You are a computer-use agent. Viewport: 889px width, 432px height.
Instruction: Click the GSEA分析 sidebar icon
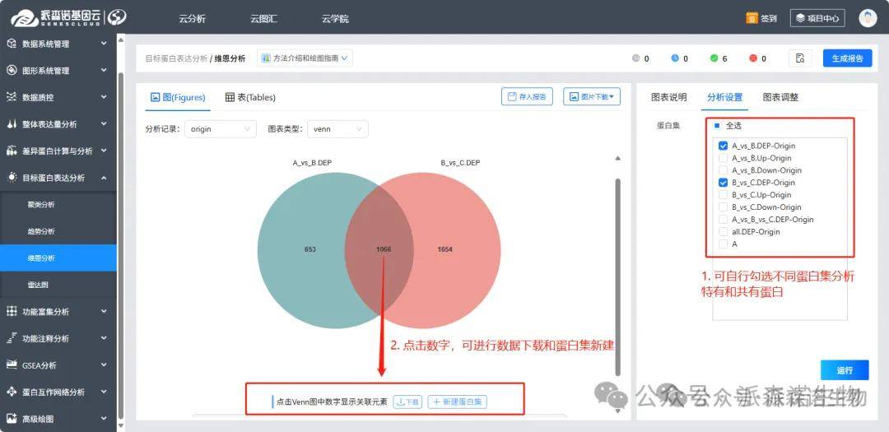coord(12,365)
